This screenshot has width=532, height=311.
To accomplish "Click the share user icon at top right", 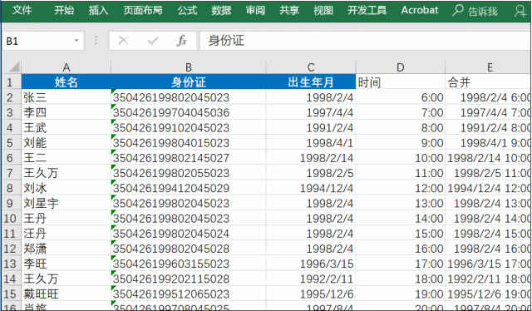I will coord(520,11).
